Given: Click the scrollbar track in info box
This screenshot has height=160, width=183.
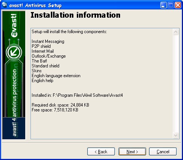Looking at the screenshot, I should (175, 84).
